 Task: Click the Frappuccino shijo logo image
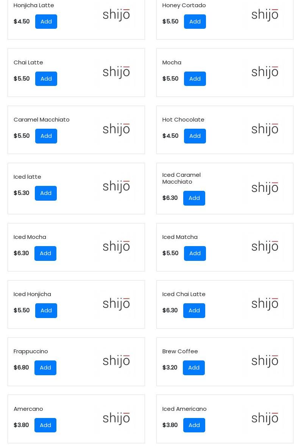[116, 361]
